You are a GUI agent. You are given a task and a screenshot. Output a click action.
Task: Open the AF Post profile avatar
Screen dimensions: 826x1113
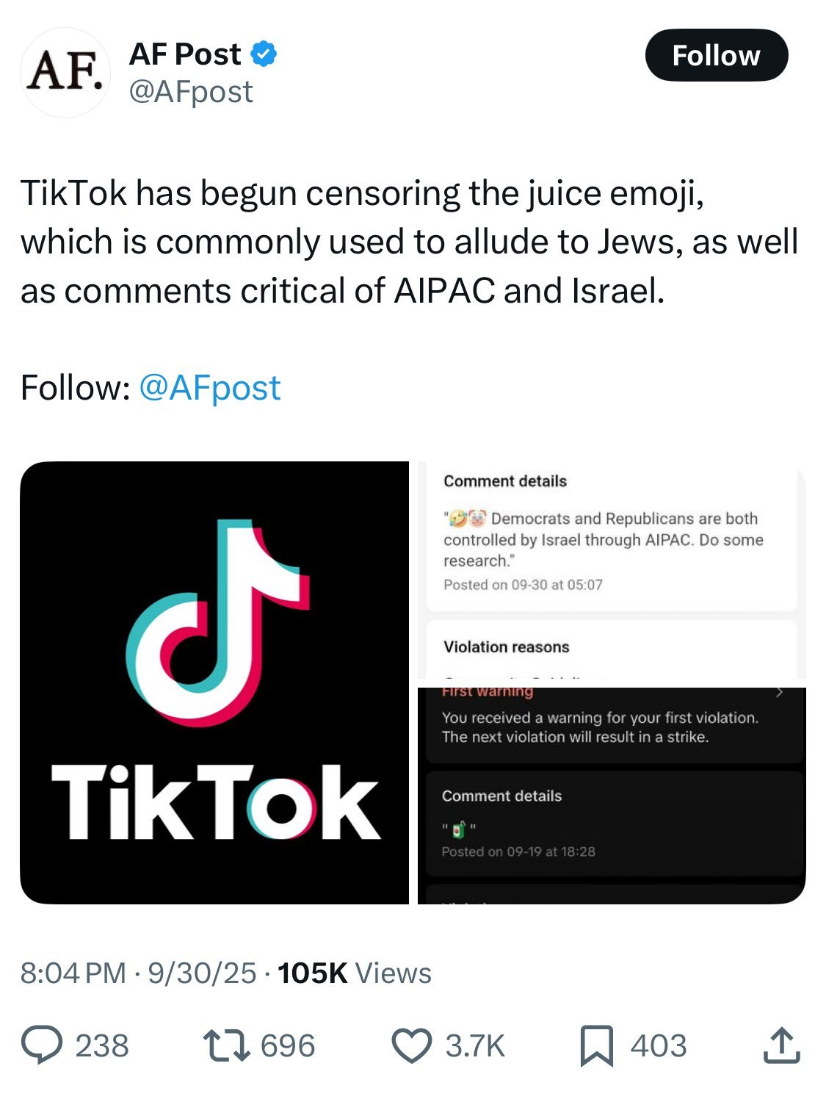tap(65, 73)
